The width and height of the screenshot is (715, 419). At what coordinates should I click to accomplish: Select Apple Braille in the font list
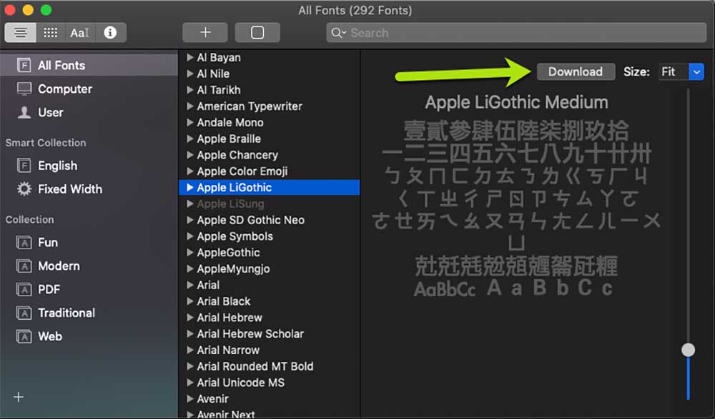(x=269, y=138)
